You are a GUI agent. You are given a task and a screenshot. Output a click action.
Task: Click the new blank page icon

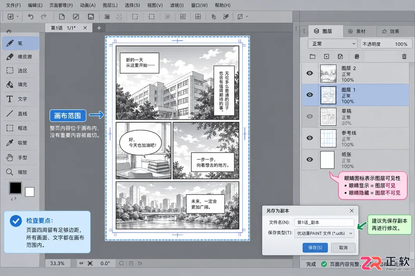62,17
